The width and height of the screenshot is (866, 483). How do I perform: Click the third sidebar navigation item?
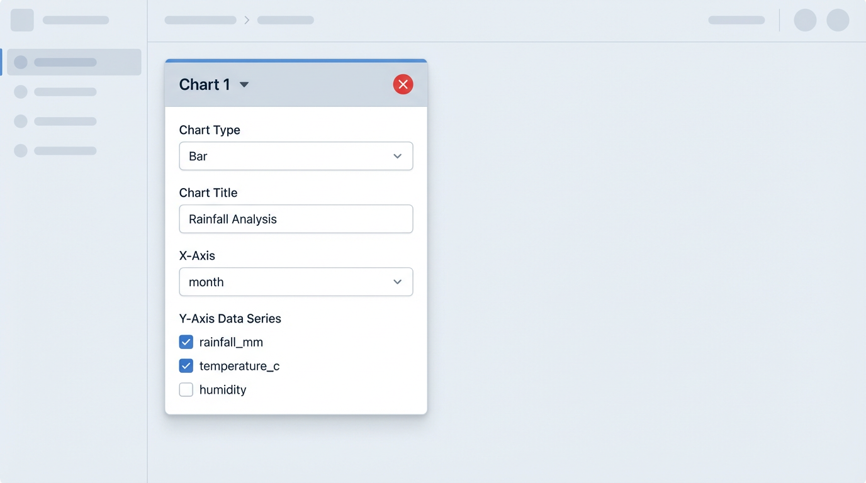pos(69,121)
